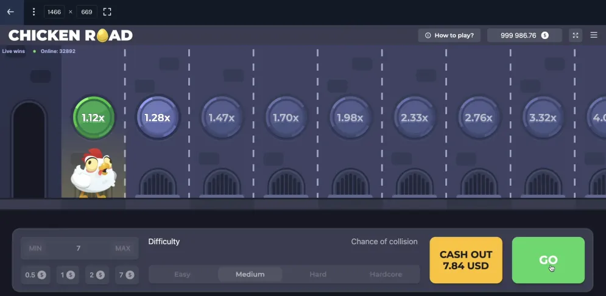
Task: Choose Medium difficulty
Action: pyautogui.click(x=250, y=274)
